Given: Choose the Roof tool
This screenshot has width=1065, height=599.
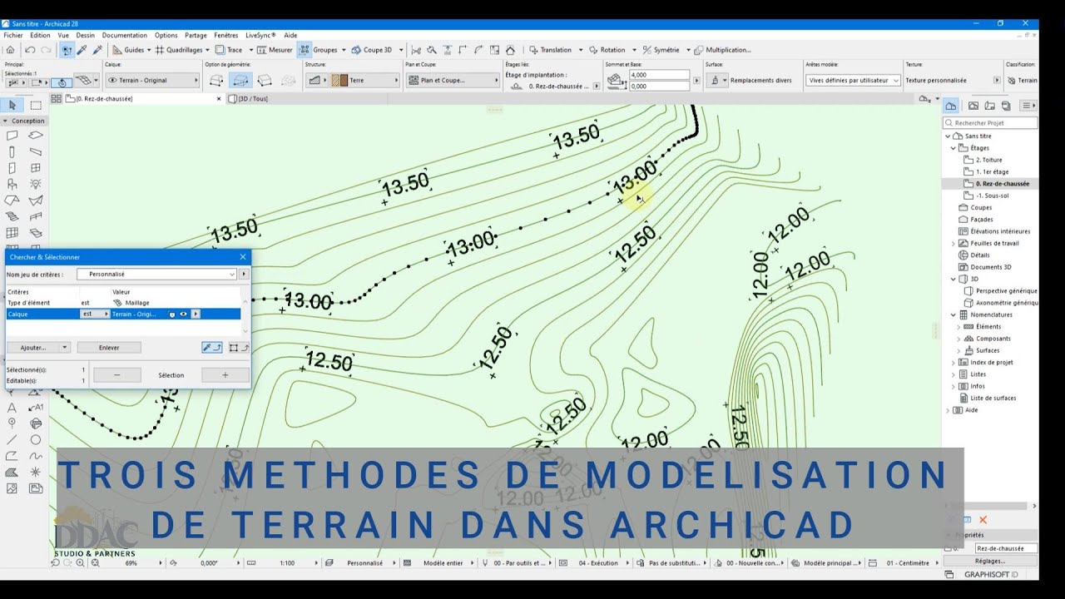Looking at the screenshot, I should tap(12, 200).
